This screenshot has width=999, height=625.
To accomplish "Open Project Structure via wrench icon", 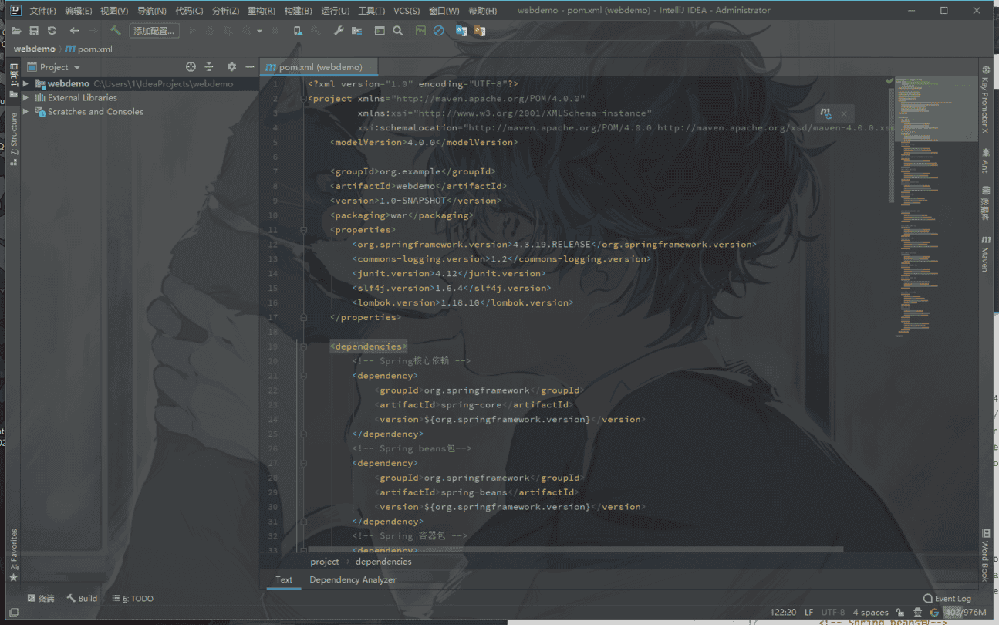I will (339, 31).
